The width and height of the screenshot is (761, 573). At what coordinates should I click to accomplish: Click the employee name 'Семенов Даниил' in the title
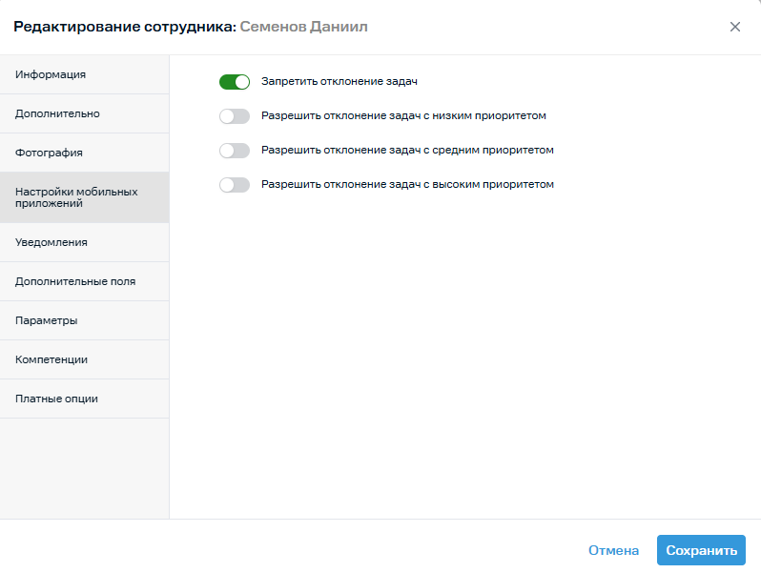(303, 27)
